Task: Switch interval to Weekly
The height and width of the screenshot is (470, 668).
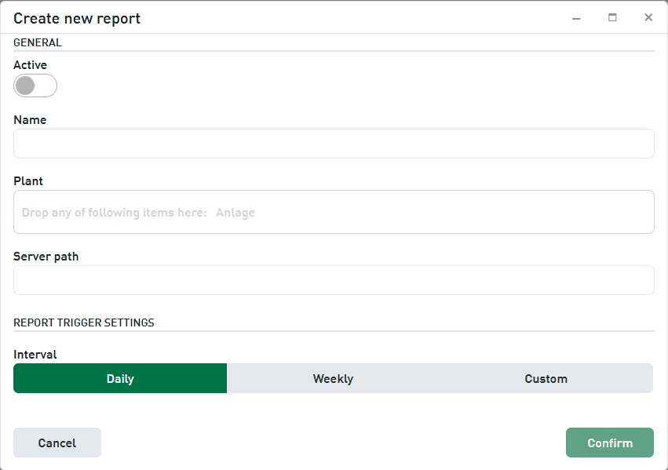Action: tap(333, 378)
